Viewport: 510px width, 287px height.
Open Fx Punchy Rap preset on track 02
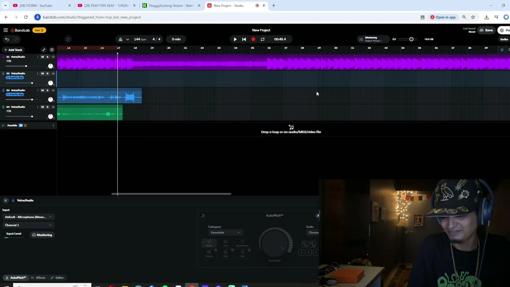tap(15, 78)
